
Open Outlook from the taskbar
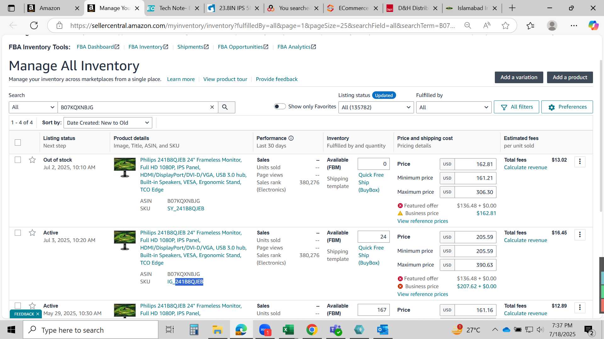[383, 330]
